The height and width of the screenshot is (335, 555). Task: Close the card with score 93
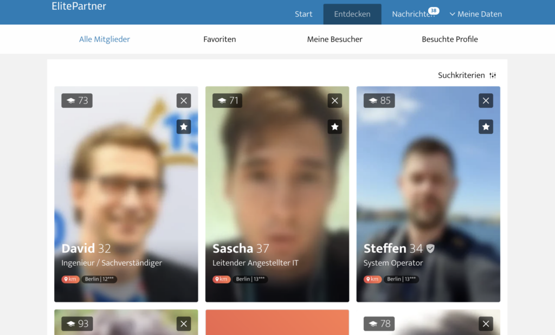click(184, 324)
